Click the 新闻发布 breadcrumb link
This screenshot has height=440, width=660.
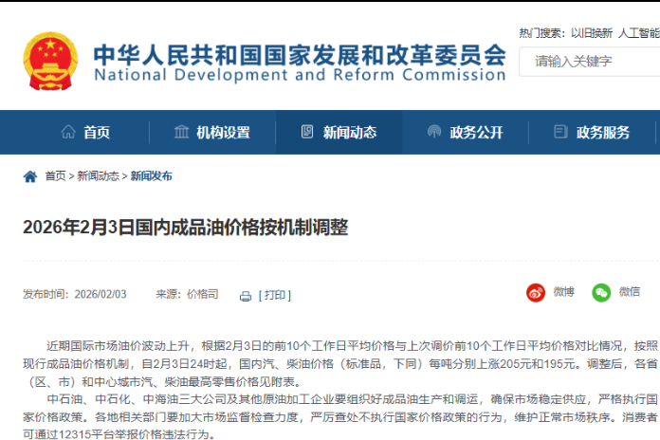[x=152, y=176]
